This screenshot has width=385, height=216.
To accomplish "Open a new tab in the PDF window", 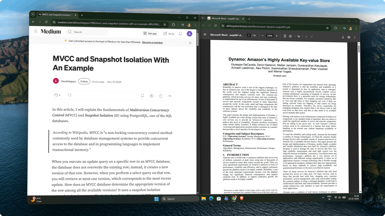I will click(x=249, y=19).
